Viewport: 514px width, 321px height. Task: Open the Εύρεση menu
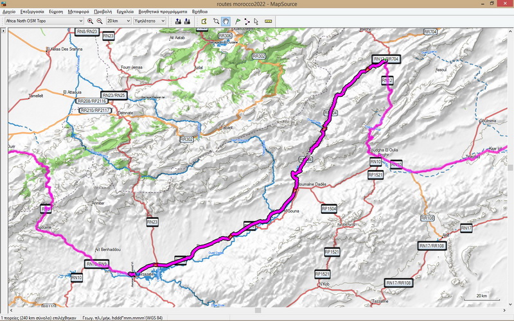(x=56, y=12)
